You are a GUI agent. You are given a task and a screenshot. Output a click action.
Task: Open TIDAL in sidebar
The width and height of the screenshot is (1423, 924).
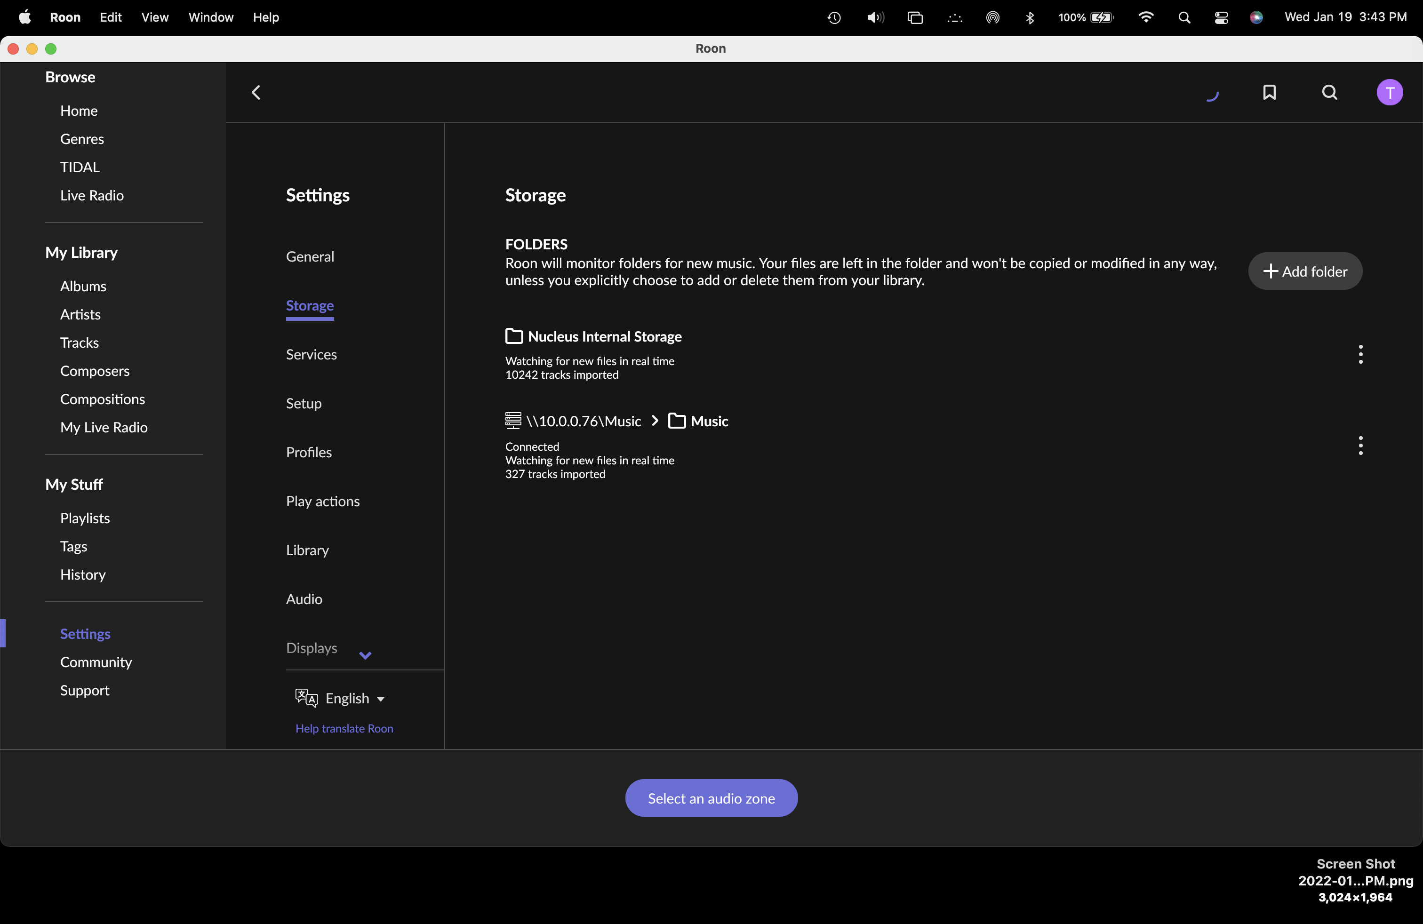[80, 167]
